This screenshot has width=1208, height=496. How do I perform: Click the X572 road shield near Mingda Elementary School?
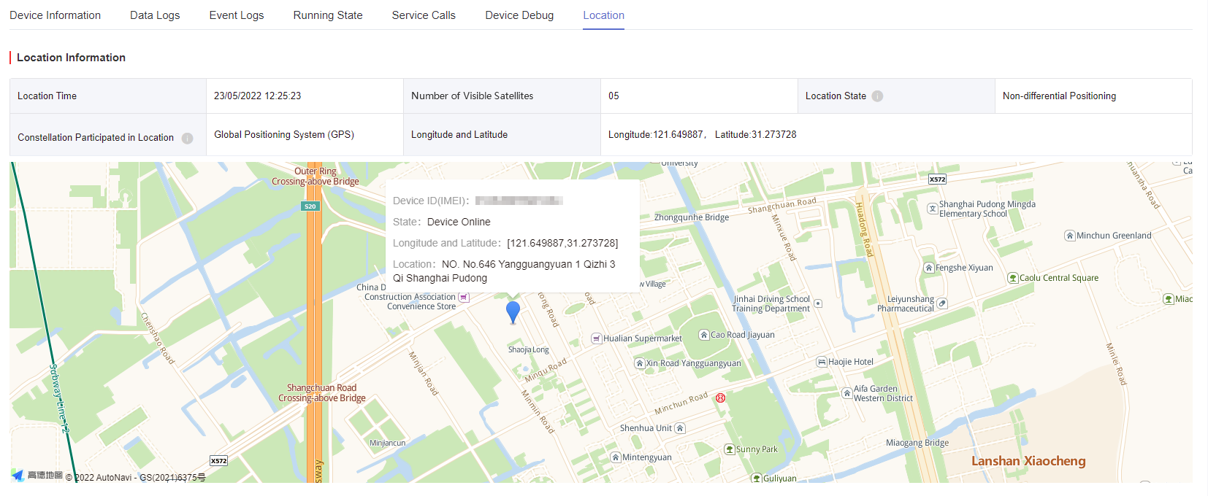[x=937, y=179]
